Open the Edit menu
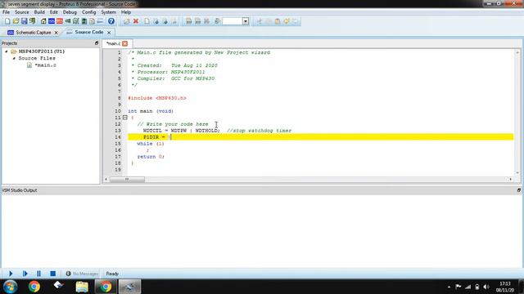 point(53,12)
